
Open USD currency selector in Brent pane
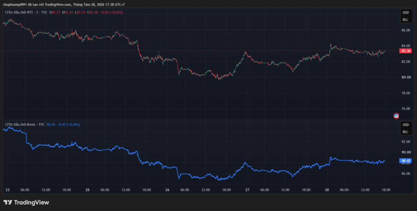(x=405, y=125)
